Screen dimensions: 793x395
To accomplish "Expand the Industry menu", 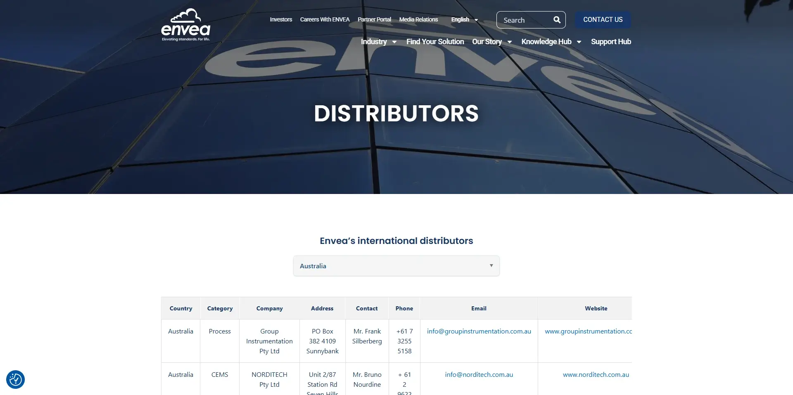I will pos(378,42).
